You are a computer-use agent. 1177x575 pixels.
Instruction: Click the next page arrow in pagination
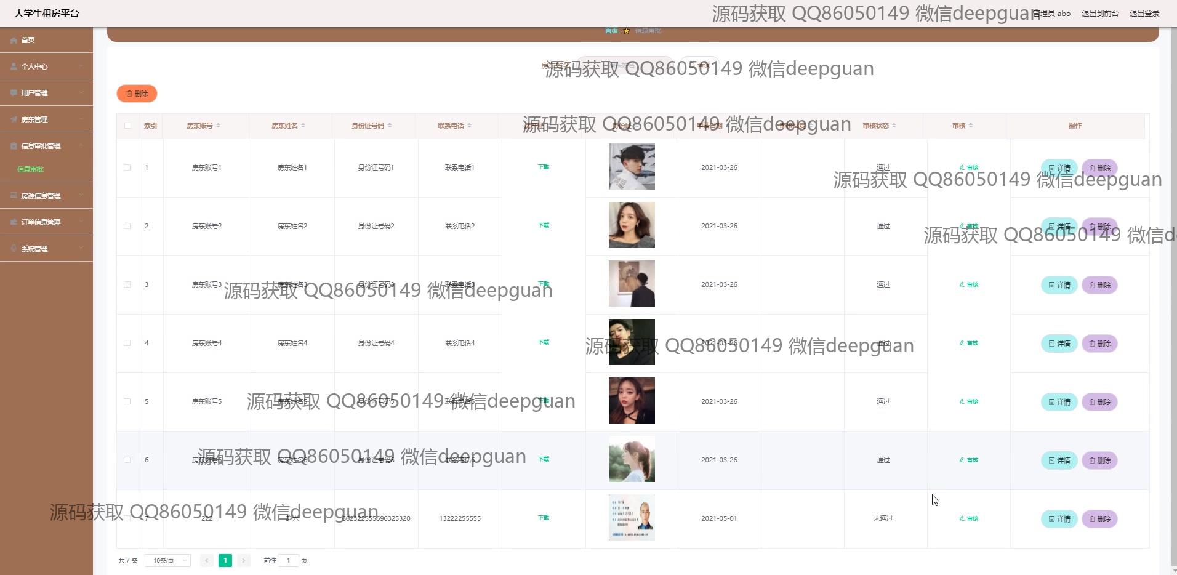[244, 560]
